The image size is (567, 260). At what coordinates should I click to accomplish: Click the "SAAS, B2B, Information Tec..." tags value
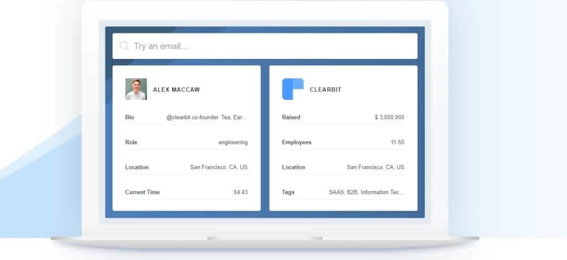(366, 192)
